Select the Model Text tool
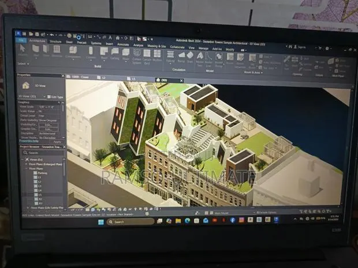The height and width of the screenshot is (268, 358). [x=200, y=59]
